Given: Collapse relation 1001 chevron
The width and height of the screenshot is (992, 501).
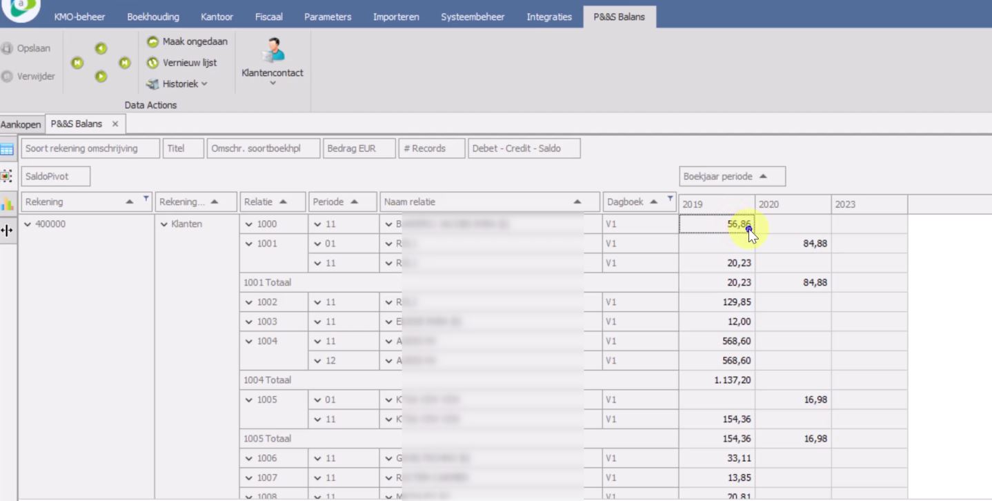Looking at the screenshot, I should 249,244.
